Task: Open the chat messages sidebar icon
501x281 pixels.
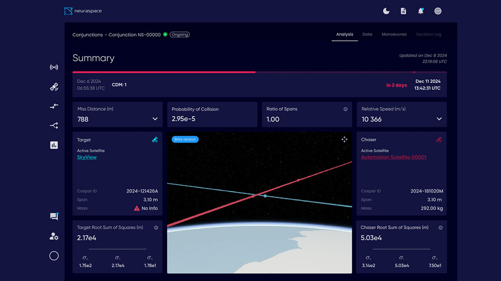Action: click(x=54, y=216)
